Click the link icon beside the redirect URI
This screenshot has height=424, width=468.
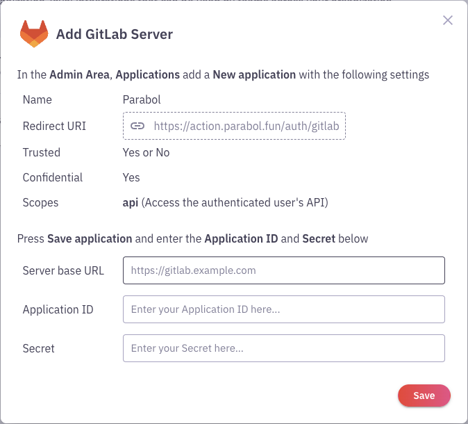coord(138,127)
